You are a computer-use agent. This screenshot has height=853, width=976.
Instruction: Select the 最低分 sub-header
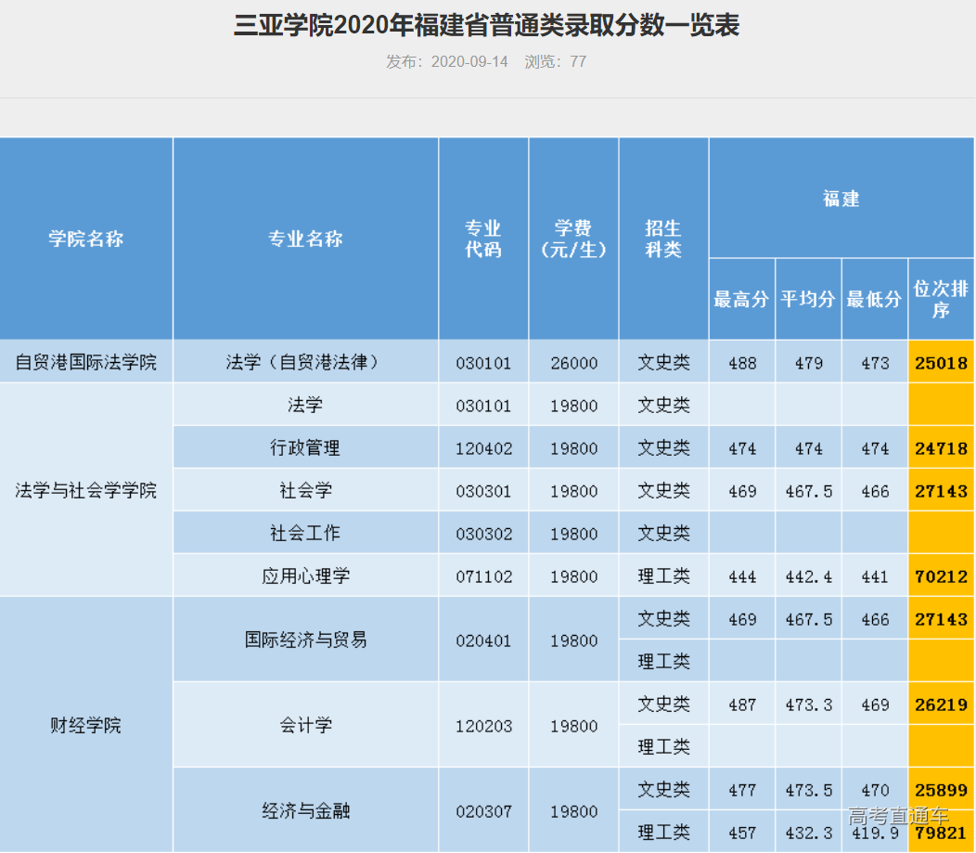click(x=874, y=299)
